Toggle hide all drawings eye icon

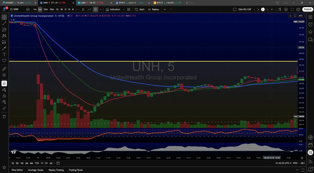[4, 102]
